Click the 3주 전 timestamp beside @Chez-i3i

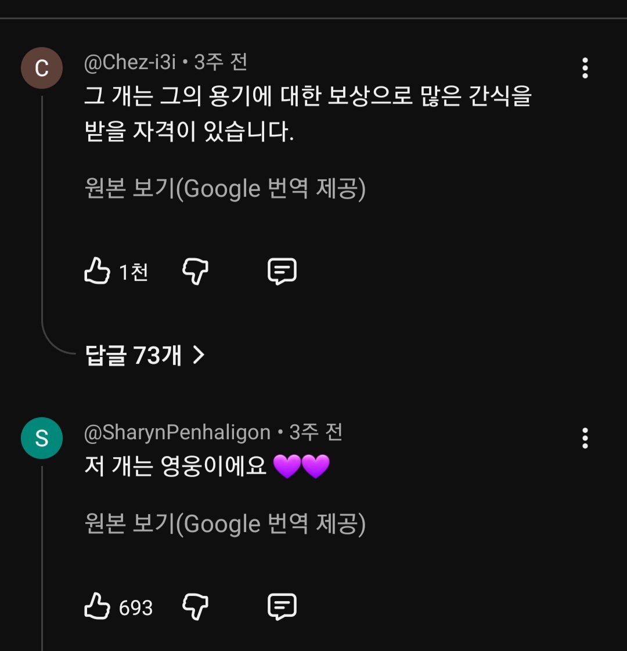tap(221, 63)
